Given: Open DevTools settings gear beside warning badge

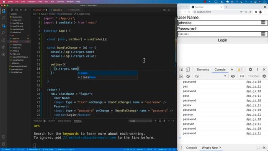Looking at the screenshot, I should 250,70.
